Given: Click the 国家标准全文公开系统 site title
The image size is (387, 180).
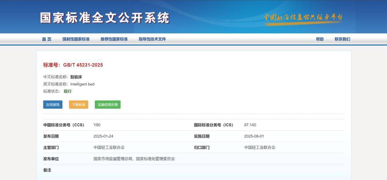Looking at the screenshot, I should click(105, 18).
